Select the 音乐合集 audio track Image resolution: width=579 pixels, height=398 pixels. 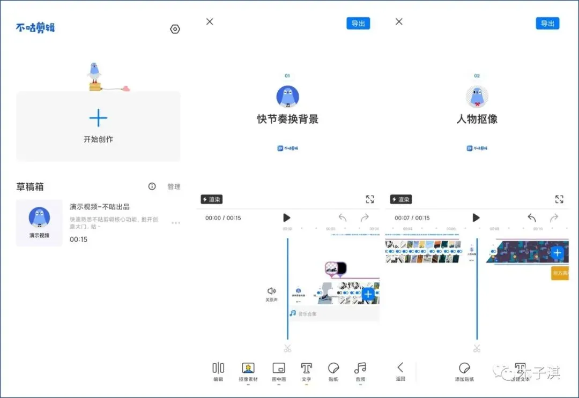(x=334, y=314)
